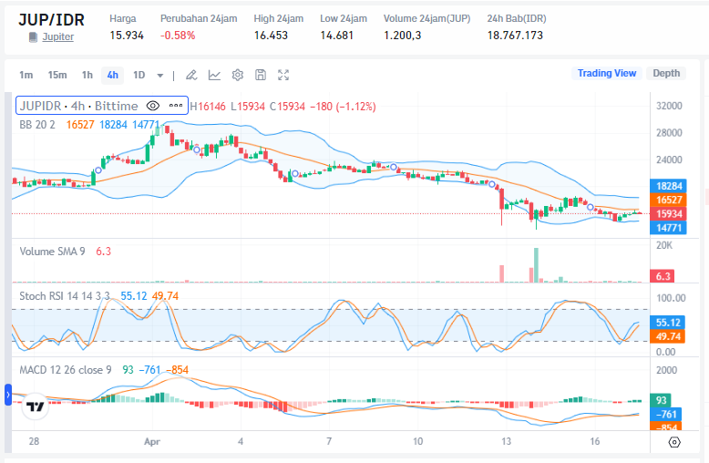
Task: Click the save chart floppy icon
Action: pos(261,75)
